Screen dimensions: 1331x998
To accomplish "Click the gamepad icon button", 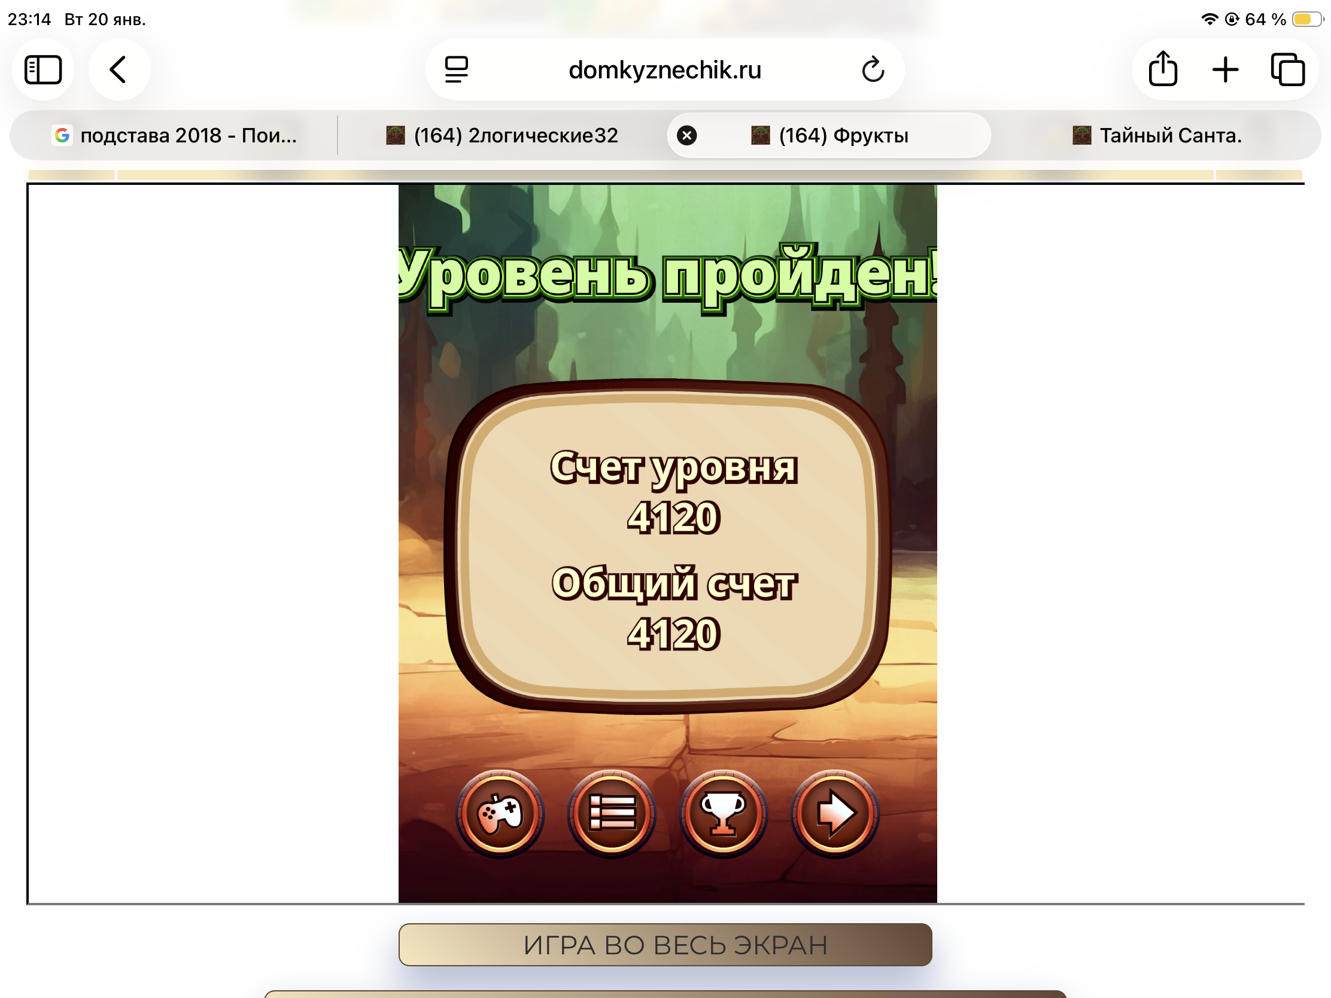I will click(500, 813).
